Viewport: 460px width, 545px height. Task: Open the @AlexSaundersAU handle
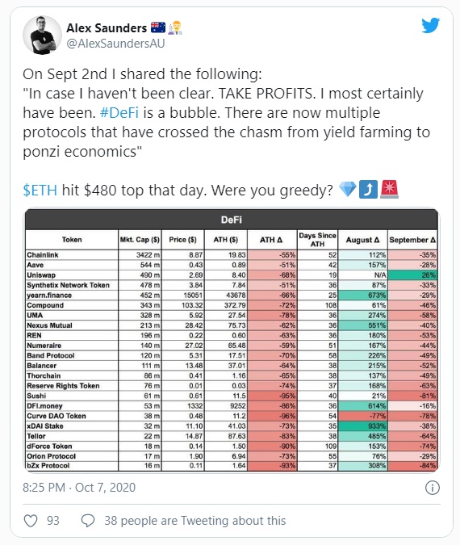[115, 44]
